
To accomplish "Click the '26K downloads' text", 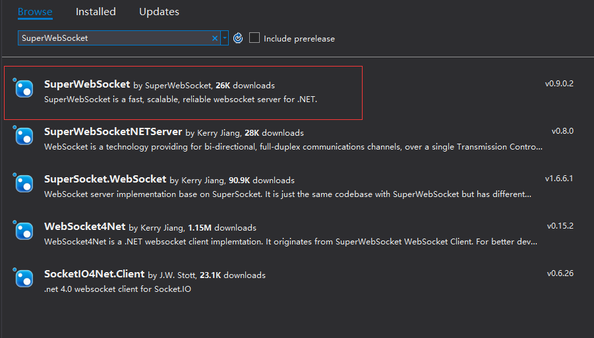I will tap(245, 86).
